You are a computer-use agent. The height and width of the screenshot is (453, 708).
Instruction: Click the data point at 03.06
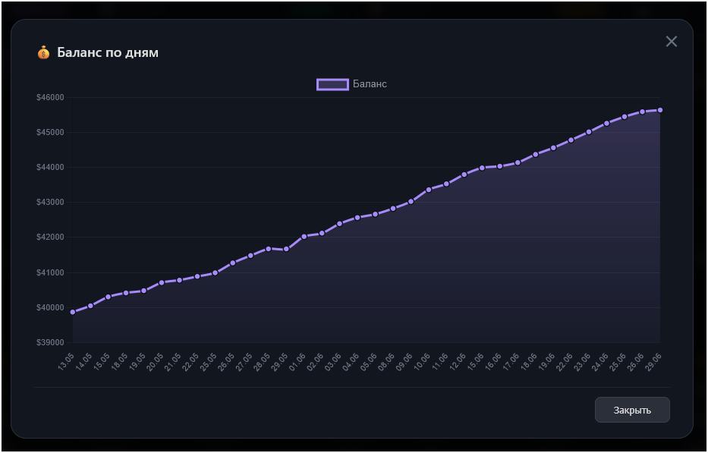[339, 224]
